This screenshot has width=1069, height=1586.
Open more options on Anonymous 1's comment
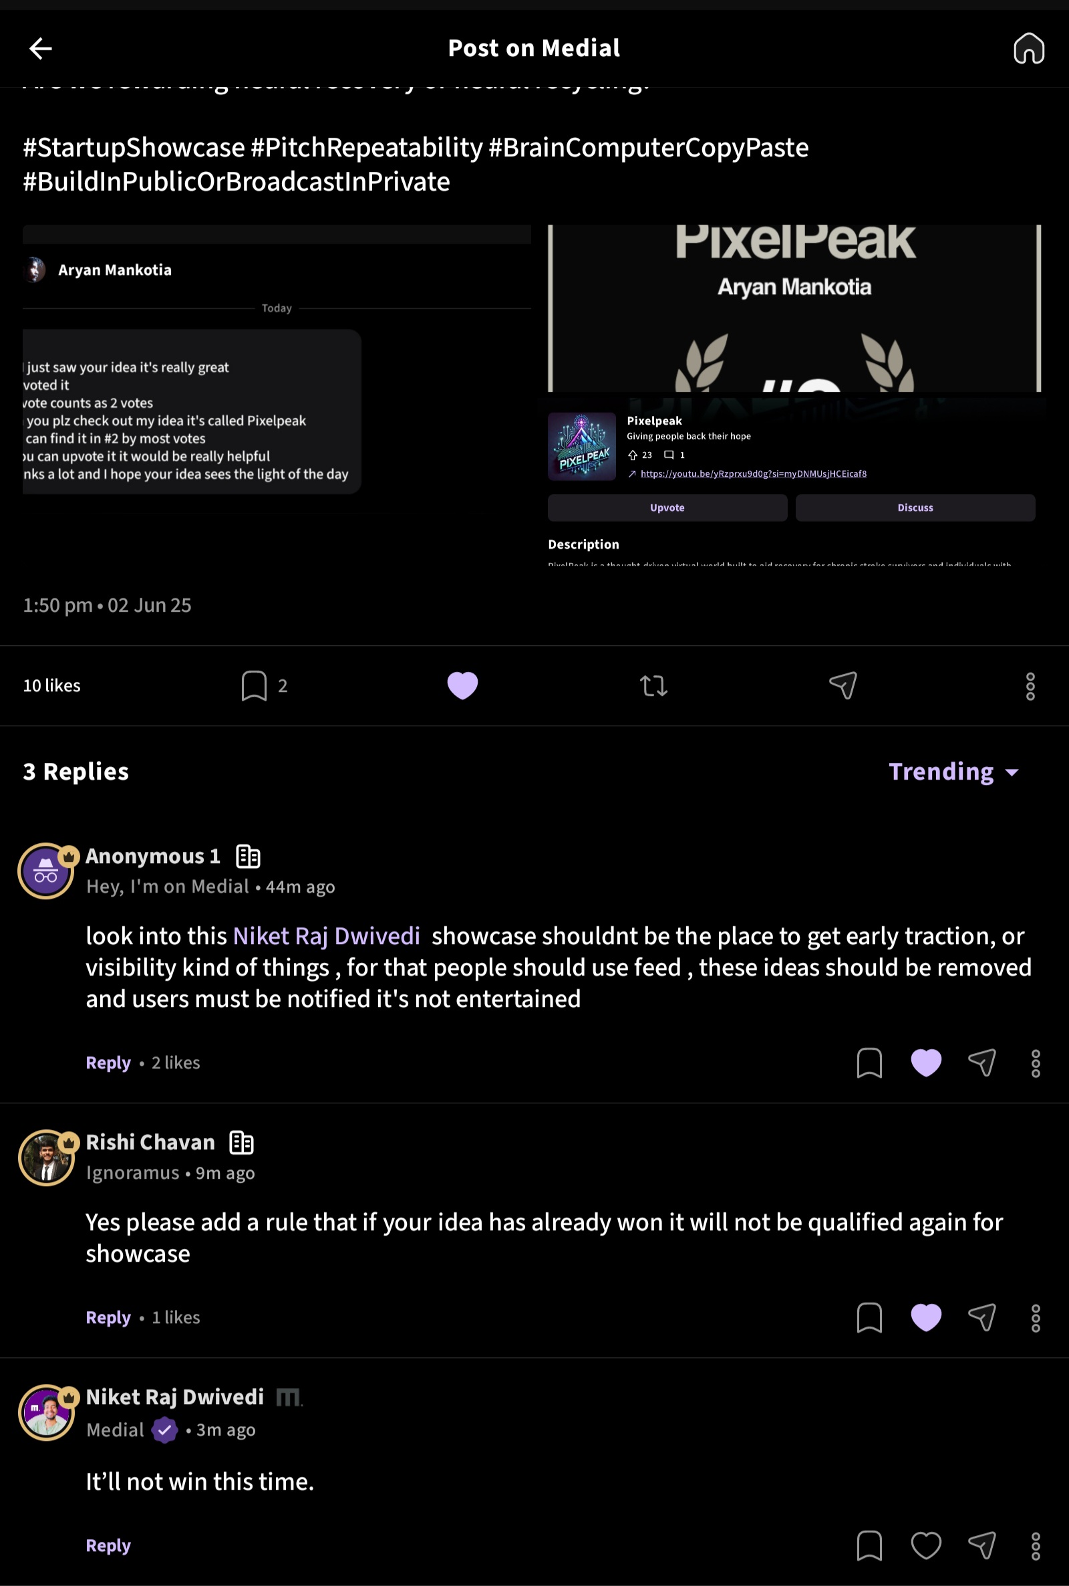point(1035,1064)
